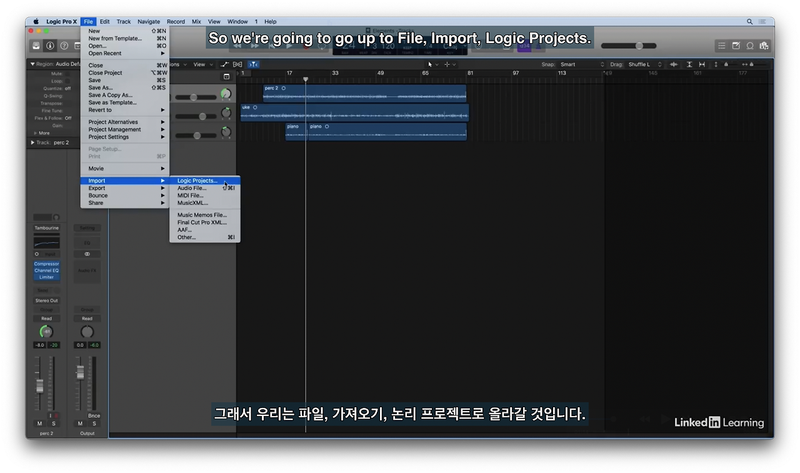This screenshot has height=473, width=800.
Task: Open the media Browsers icon
Action: (764, 46)
